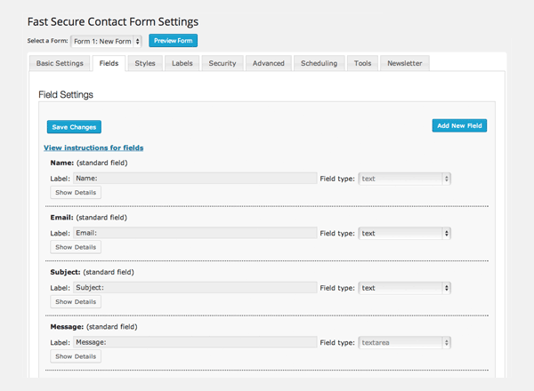Click the Save Changes button
Viewport: 534px width, 391px height.
point(74,127)
